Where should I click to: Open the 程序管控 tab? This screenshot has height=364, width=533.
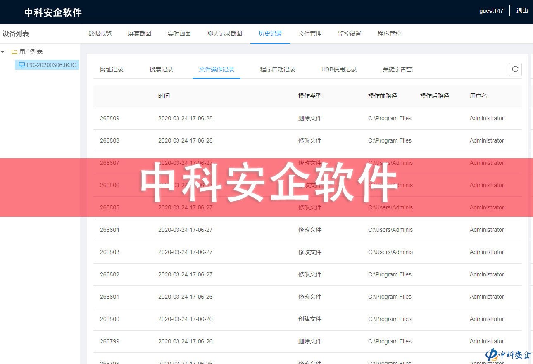click(389, 33)
